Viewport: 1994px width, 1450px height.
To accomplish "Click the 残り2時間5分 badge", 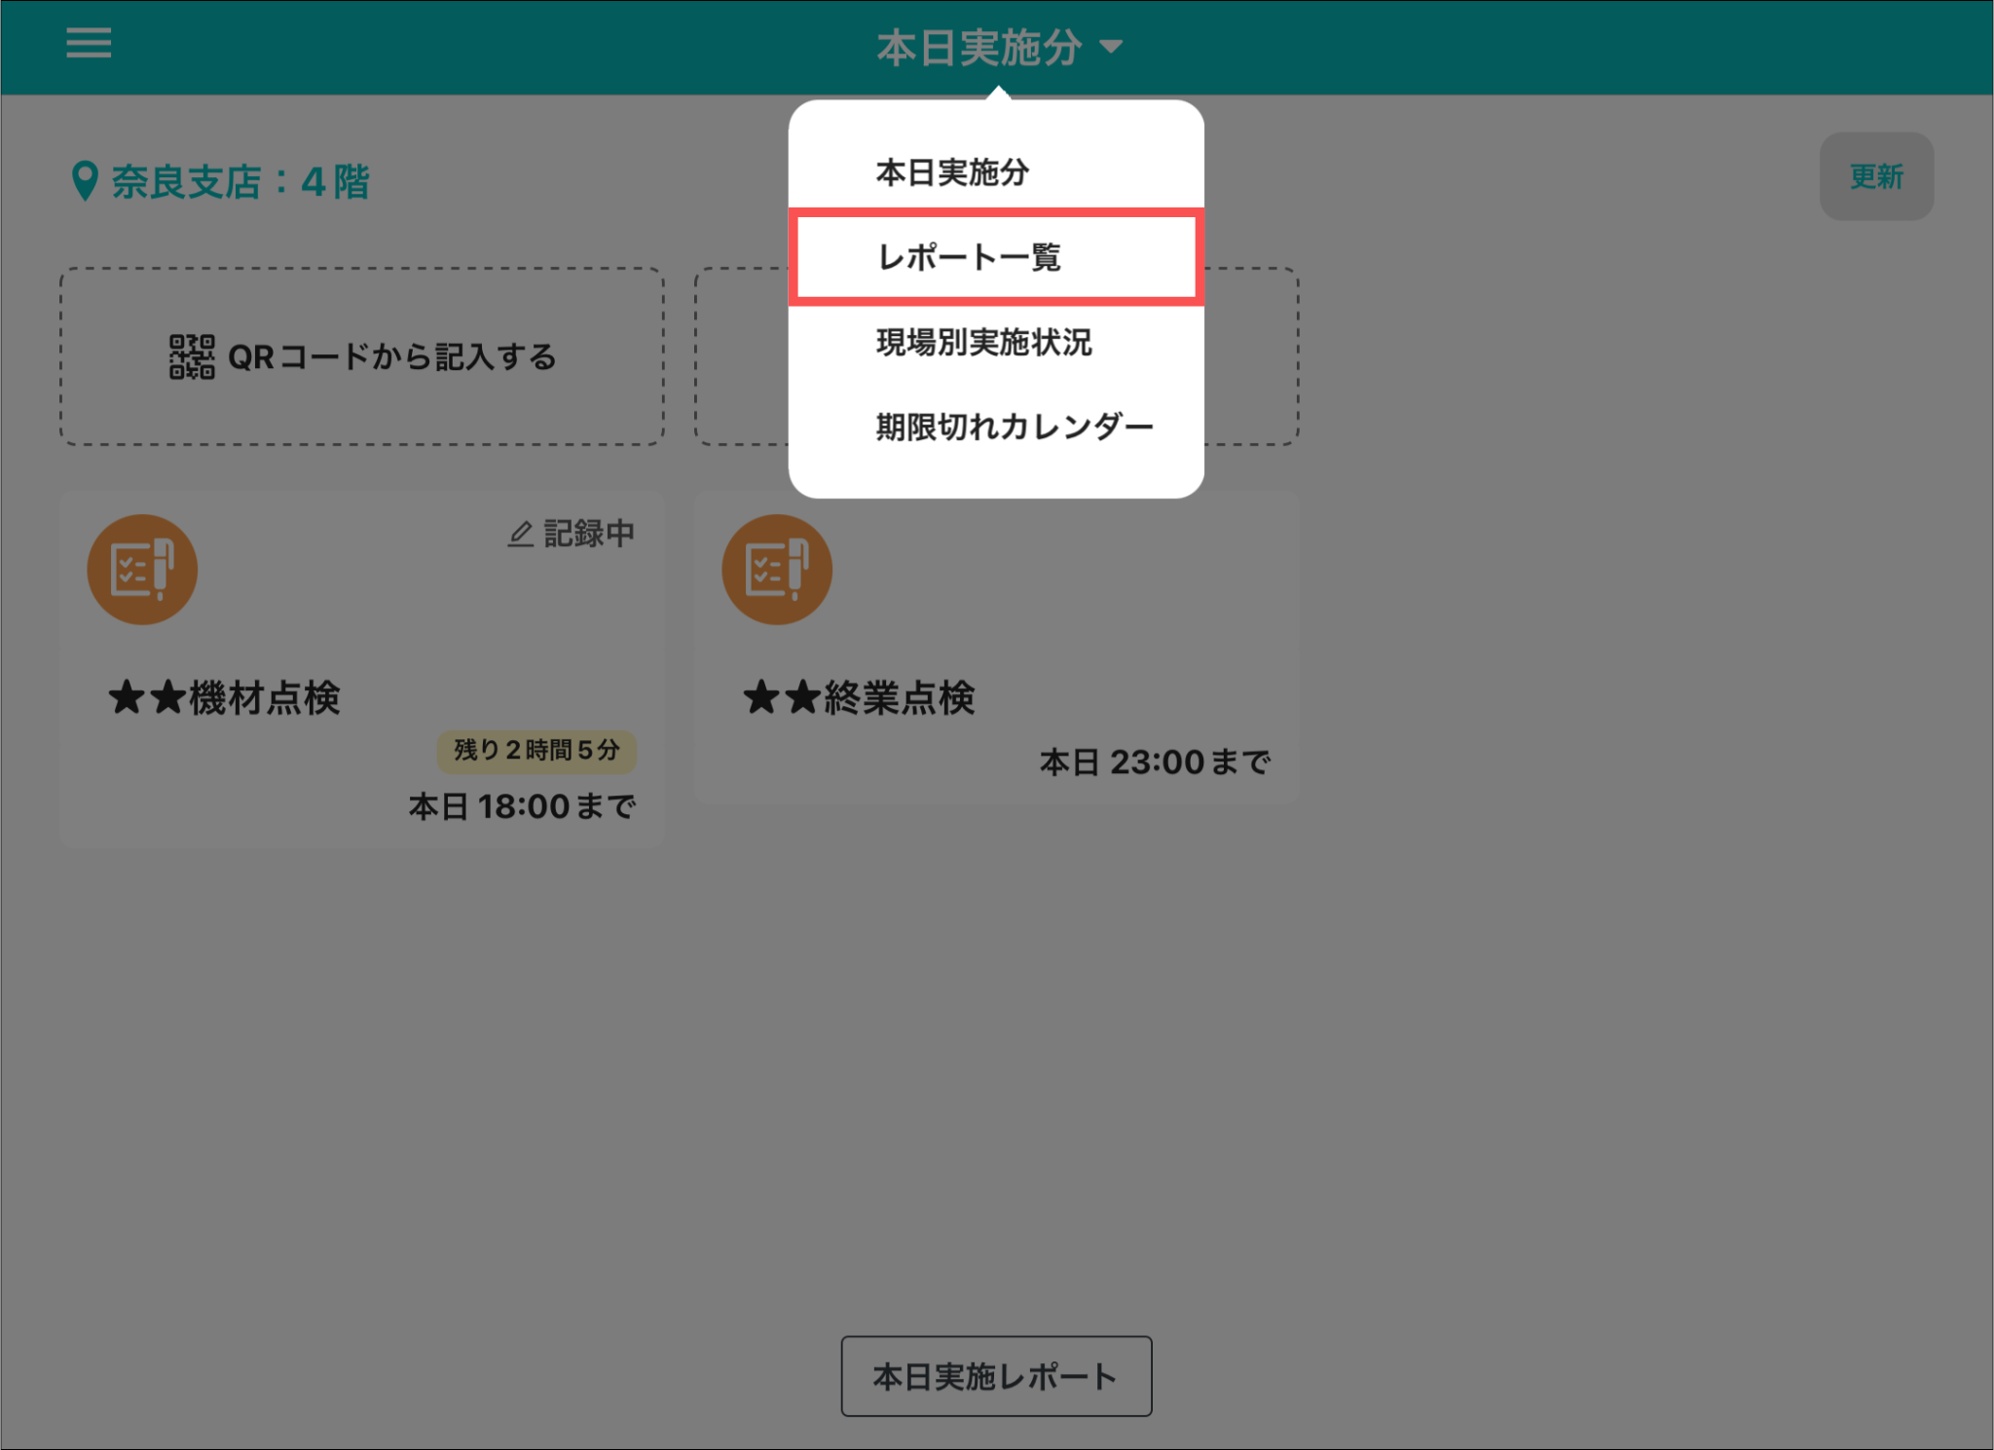I will pyautogui.click(x=536, y=751).
